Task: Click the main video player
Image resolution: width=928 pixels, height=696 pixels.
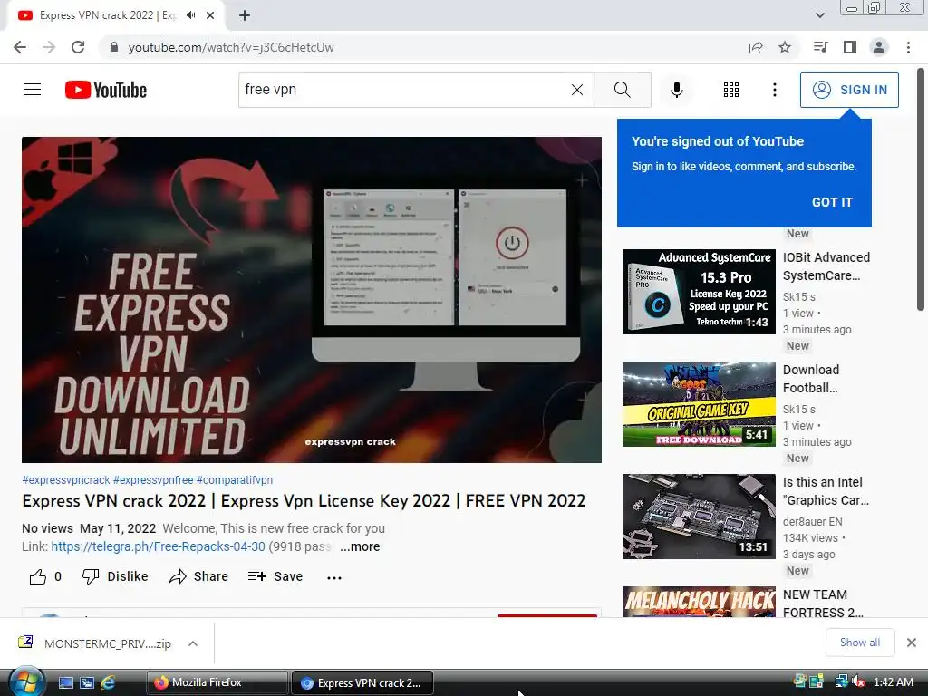Action: tap(312, 299)
